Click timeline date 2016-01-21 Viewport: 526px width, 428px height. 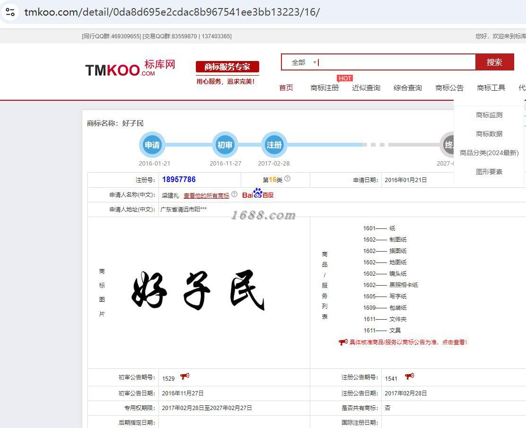click(x=154, y=163)
